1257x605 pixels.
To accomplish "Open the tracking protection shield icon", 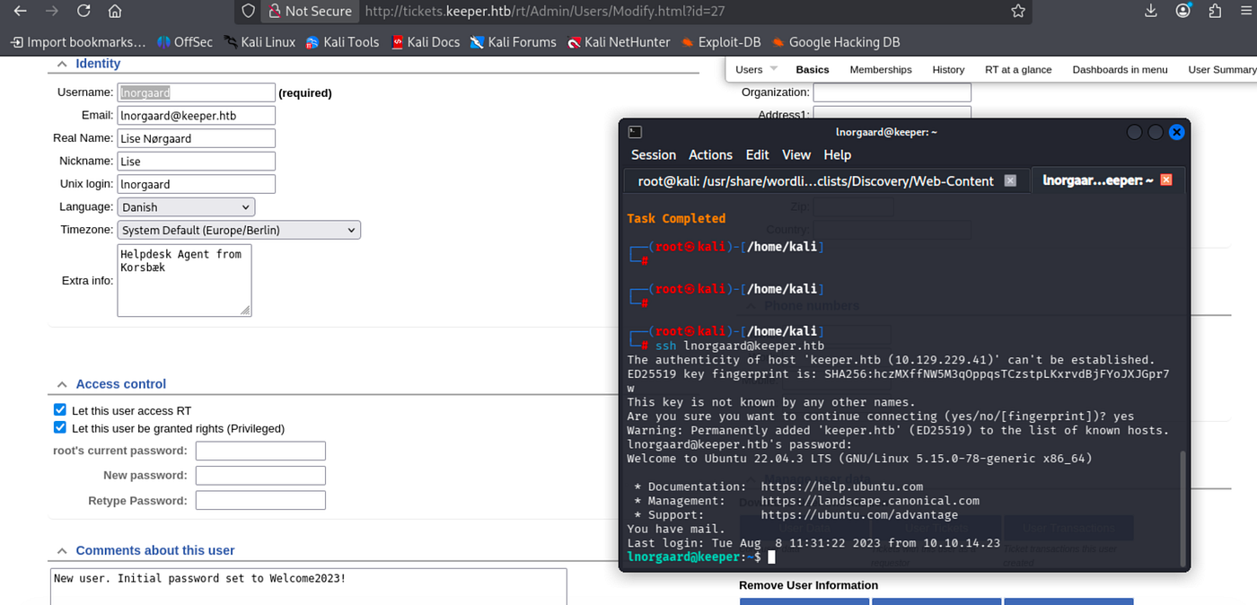I will tap(249, 11).
